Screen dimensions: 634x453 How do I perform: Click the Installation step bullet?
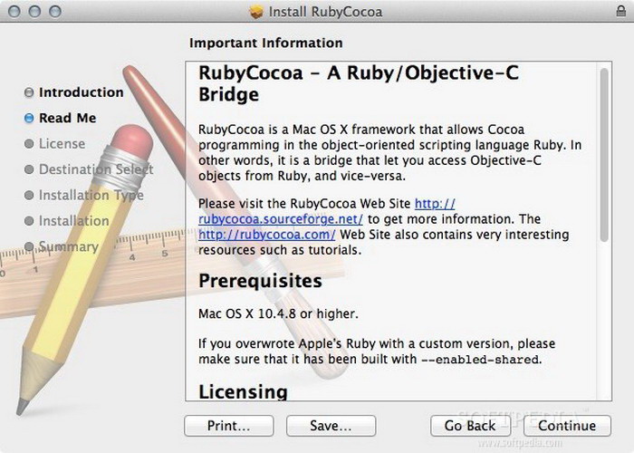pos(29,221)
